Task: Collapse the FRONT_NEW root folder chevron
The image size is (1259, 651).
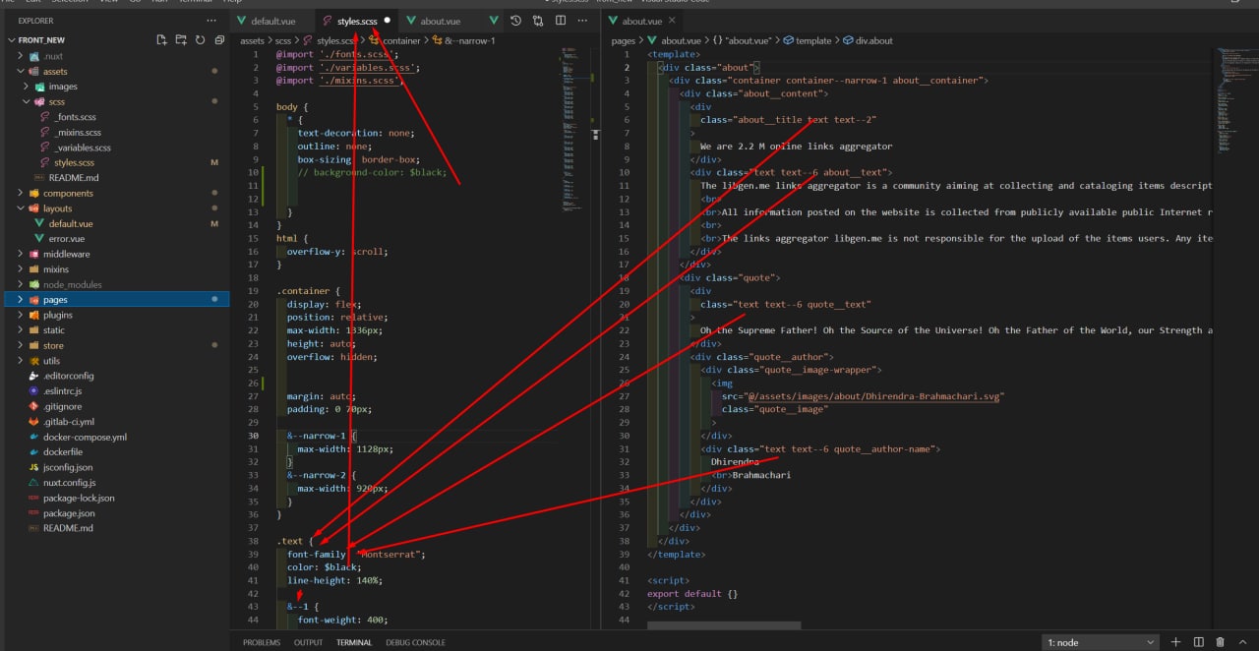Action: tap(11, 40)
